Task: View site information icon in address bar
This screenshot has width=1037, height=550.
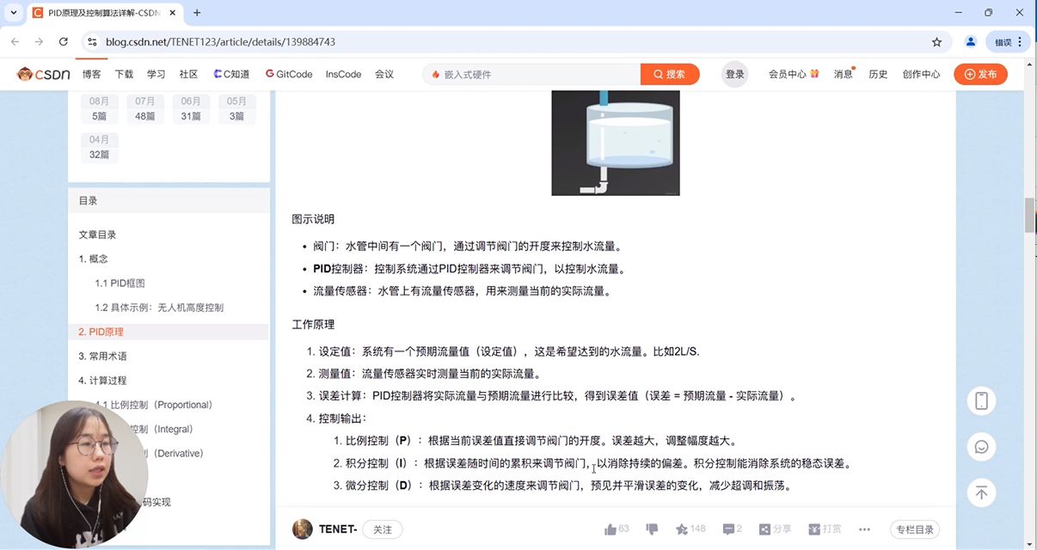Action: point(92,41)
